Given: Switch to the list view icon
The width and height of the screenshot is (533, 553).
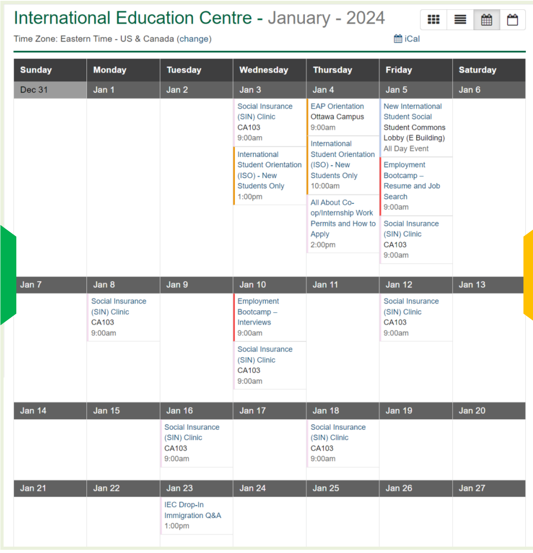Looking at the screenshot, I should pos(460,20).
